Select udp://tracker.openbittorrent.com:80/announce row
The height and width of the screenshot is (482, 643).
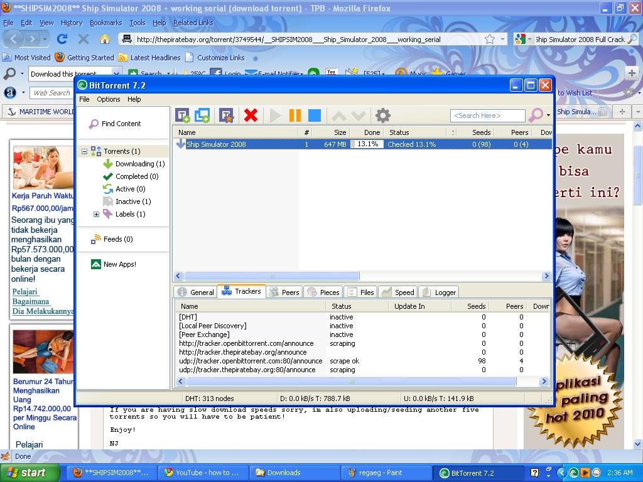(362, 361)
